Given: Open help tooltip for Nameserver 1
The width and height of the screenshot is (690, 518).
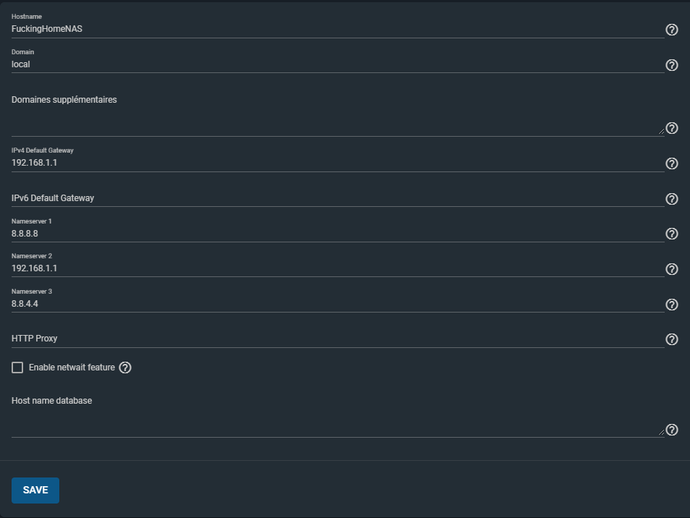Looking at the screenshot, I should click(671, 234).
